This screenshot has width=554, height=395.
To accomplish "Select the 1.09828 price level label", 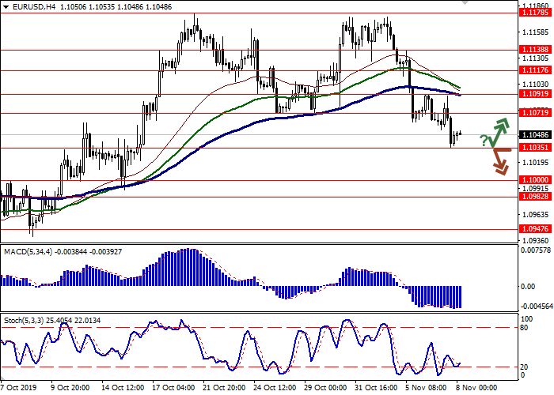I will 534,197.
